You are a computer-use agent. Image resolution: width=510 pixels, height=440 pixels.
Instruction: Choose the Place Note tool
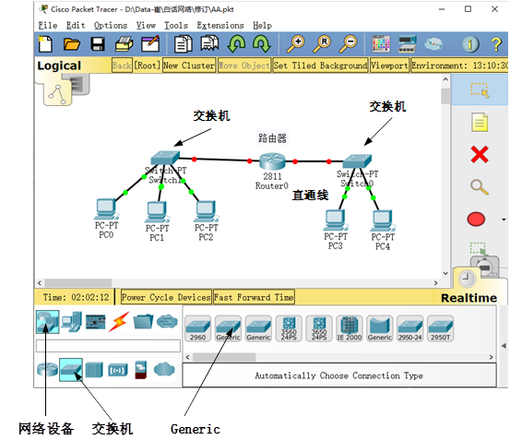pos(480,123)
